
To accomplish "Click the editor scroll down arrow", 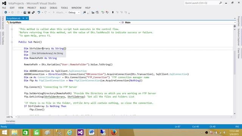I will coord(234,114).
